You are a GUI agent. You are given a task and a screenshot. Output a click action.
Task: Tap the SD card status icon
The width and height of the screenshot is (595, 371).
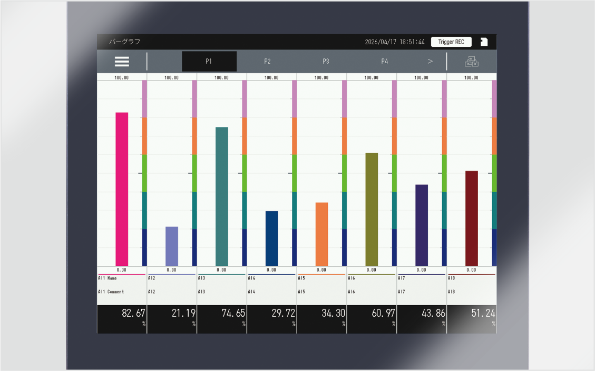point(484,42)
